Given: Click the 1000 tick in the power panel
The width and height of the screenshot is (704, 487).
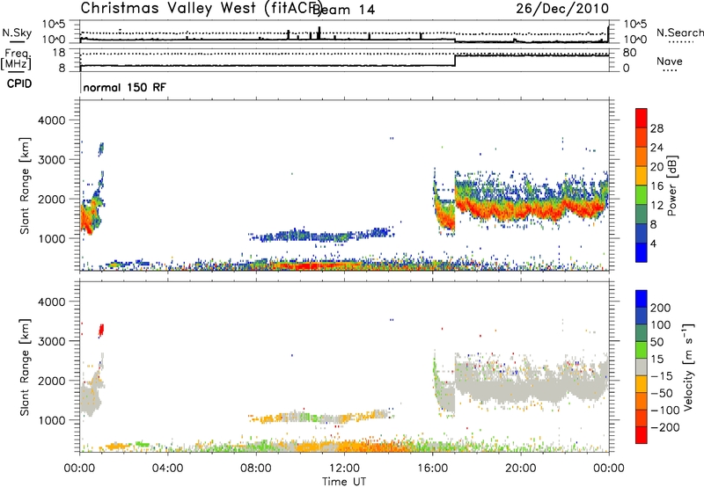Looking at the screenshot, I should 52,238.
